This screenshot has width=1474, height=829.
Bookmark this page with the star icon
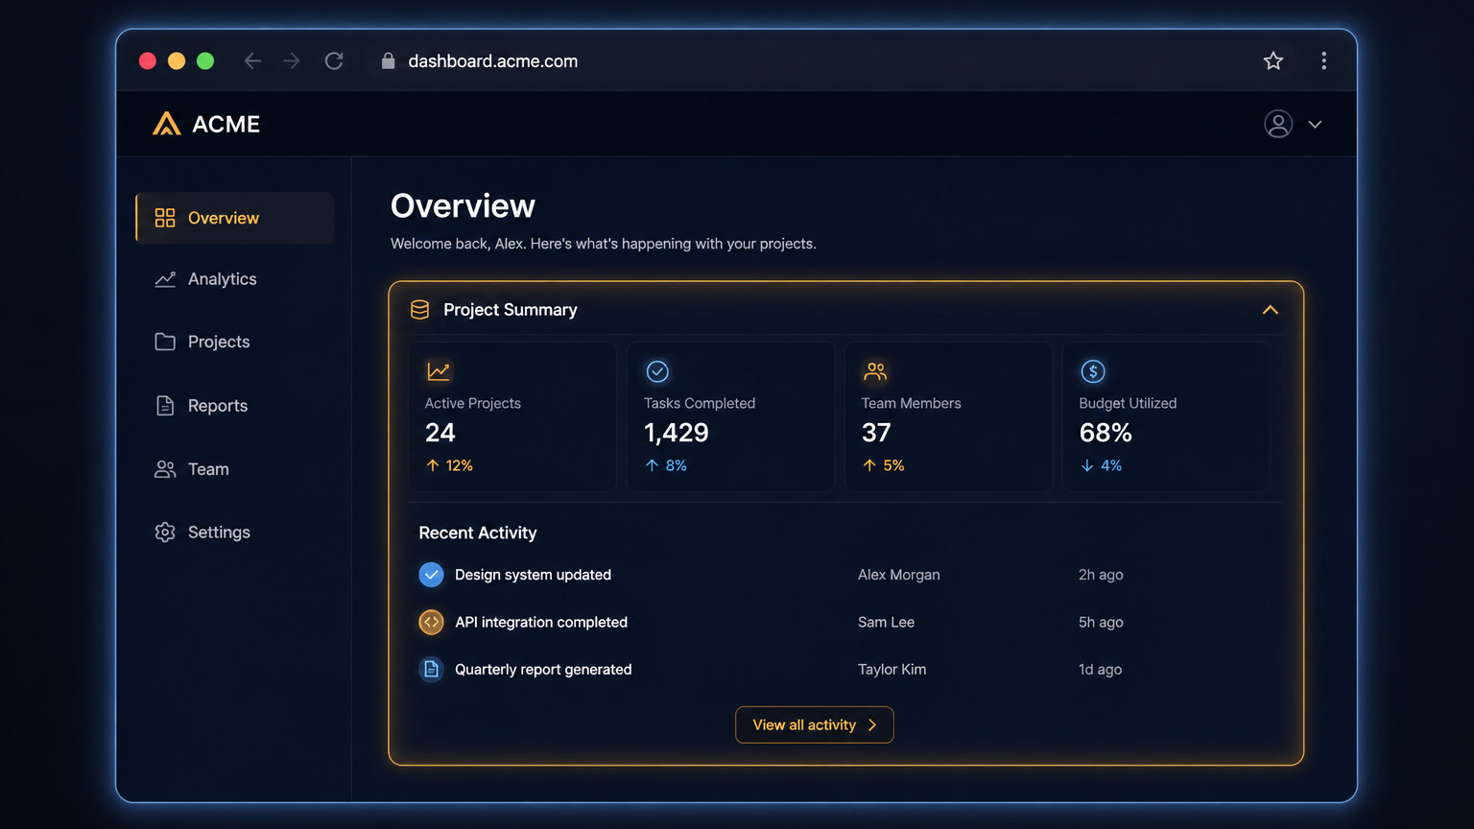(1273, 60)
